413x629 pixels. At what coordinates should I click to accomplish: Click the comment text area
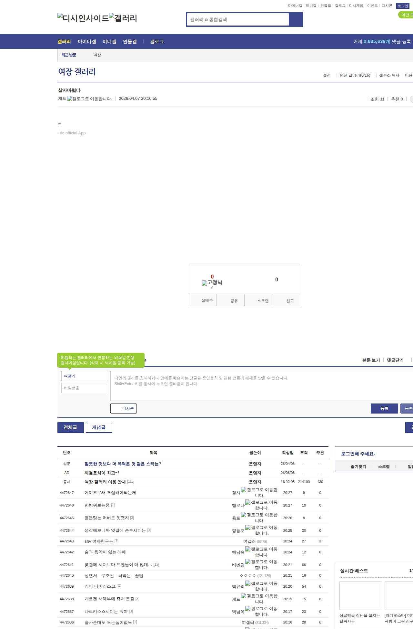coord(262,386)
